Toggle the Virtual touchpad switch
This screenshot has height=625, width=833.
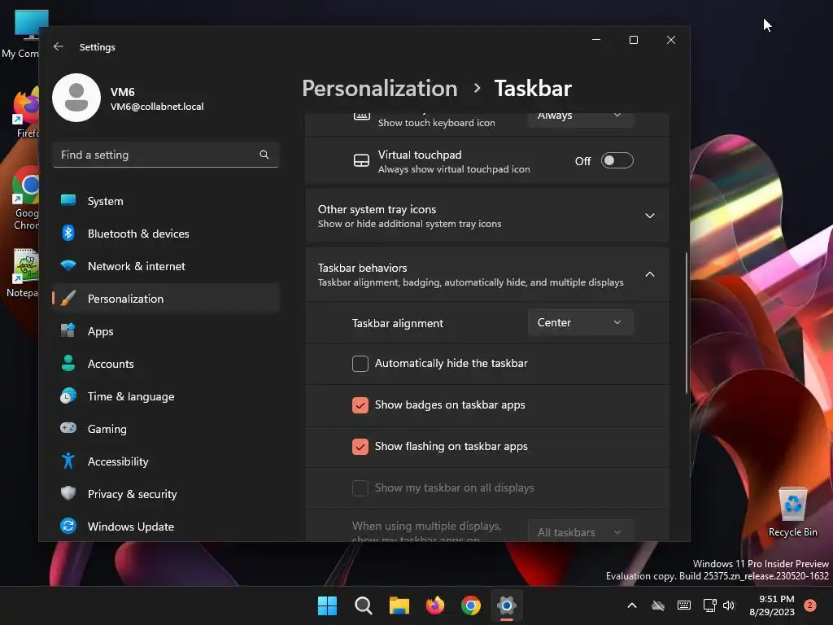(x=617, y=160)
